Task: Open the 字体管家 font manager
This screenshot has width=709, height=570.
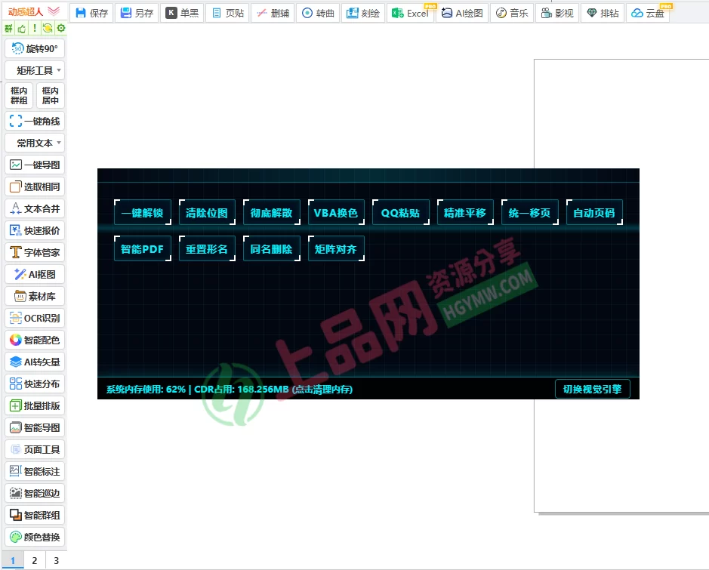Action: tap(35, 251)
